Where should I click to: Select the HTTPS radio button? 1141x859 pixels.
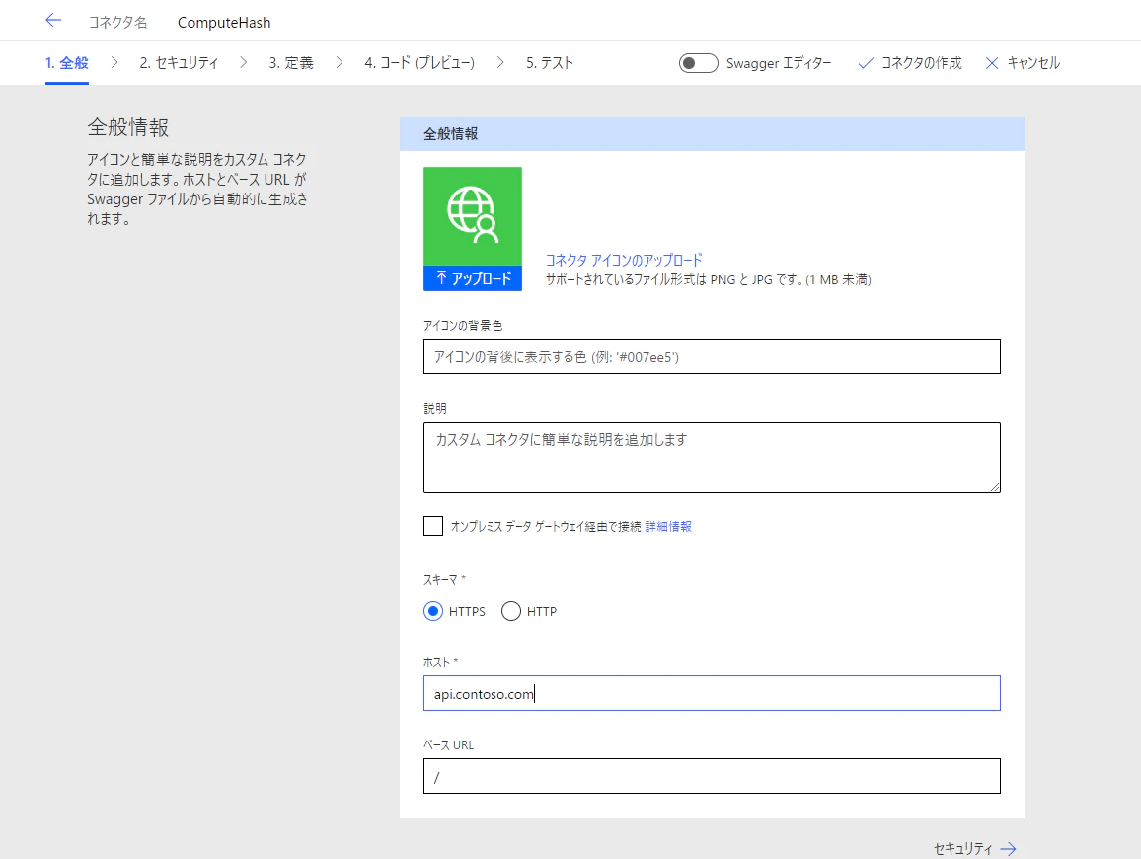[x=433, y=611]
